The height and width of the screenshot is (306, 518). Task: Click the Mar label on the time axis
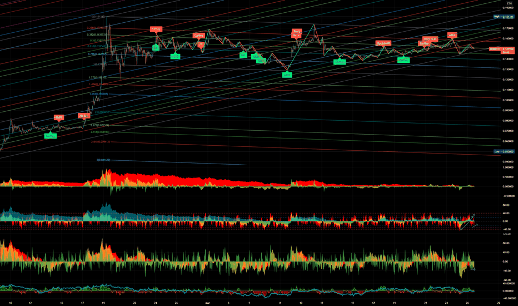207,303
